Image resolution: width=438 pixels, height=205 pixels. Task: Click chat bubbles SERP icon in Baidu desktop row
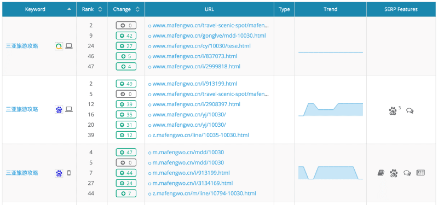pos(410,111)
